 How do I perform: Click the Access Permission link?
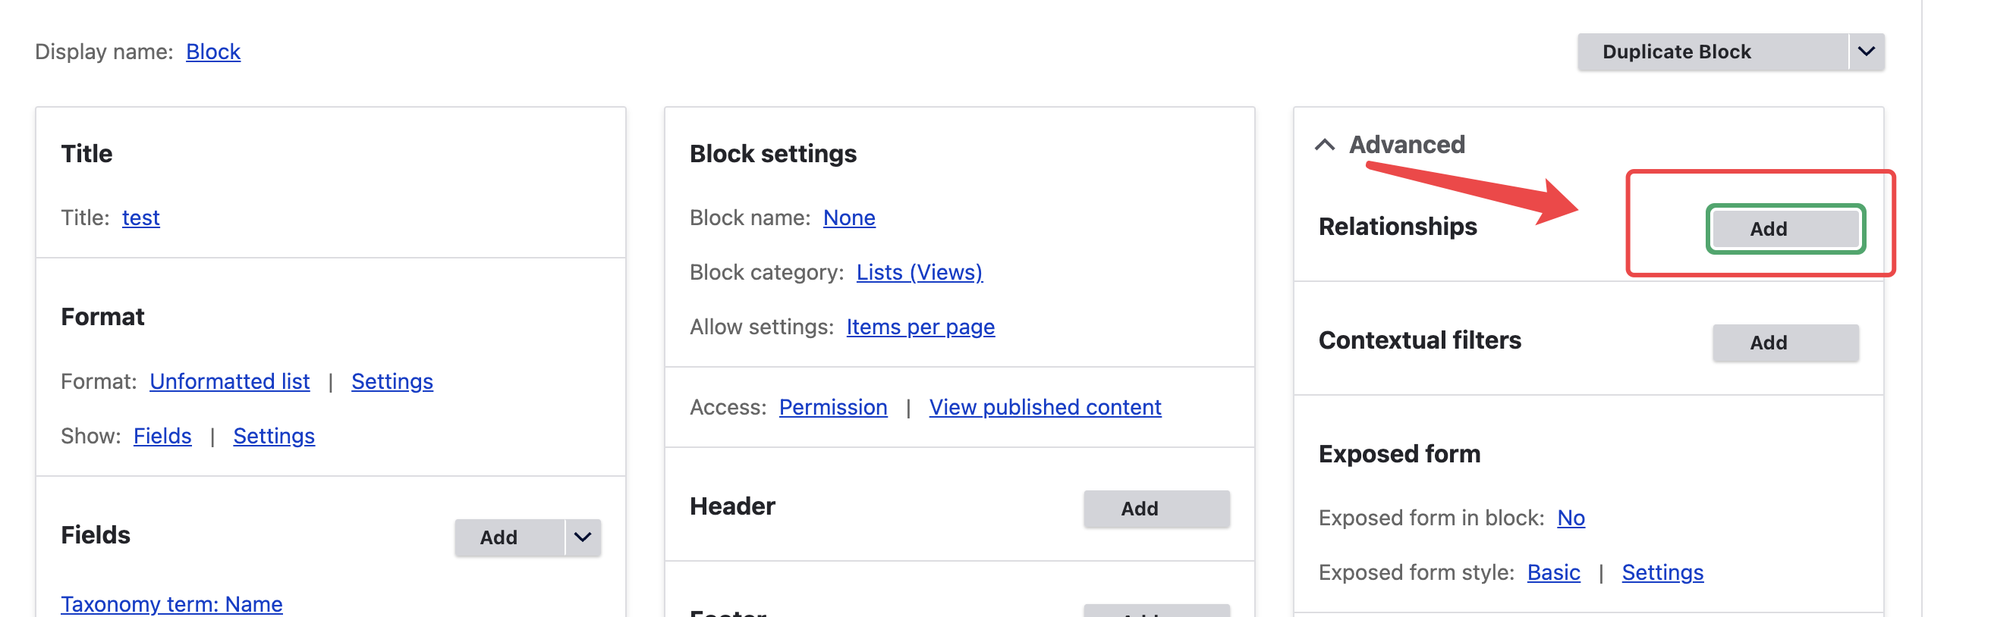832,407
